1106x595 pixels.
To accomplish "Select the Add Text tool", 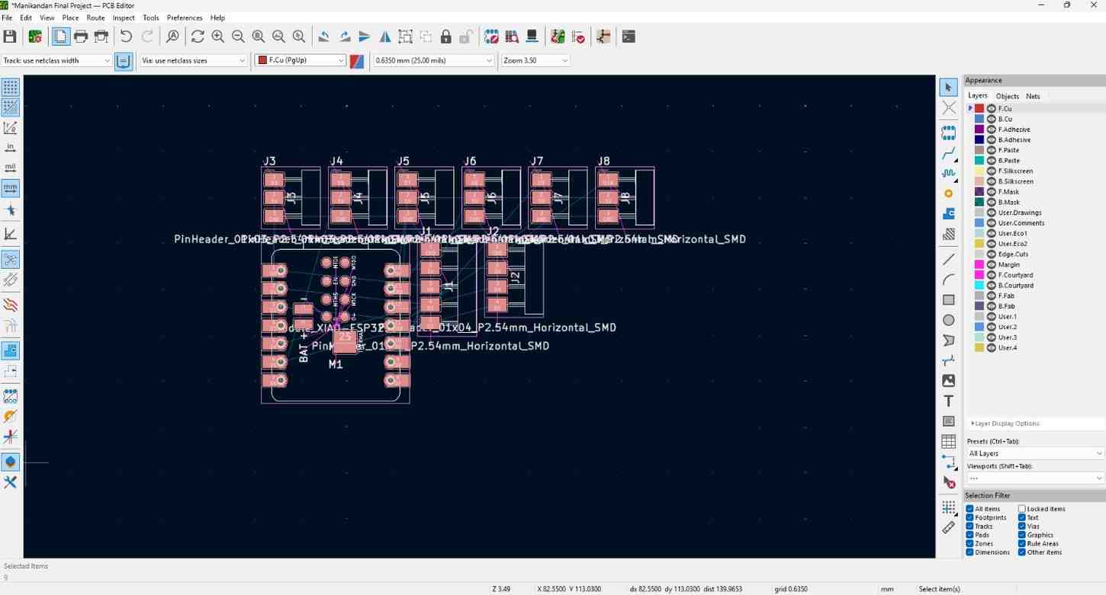I will (949, 401).
